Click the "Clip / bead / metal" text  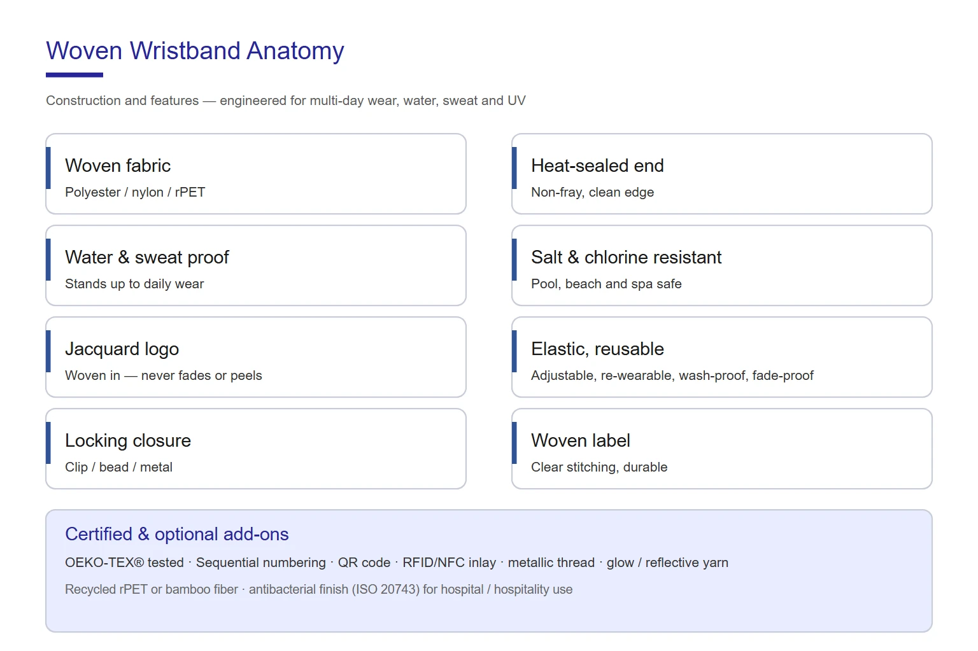pyautogui.click(x=118, y=467)
